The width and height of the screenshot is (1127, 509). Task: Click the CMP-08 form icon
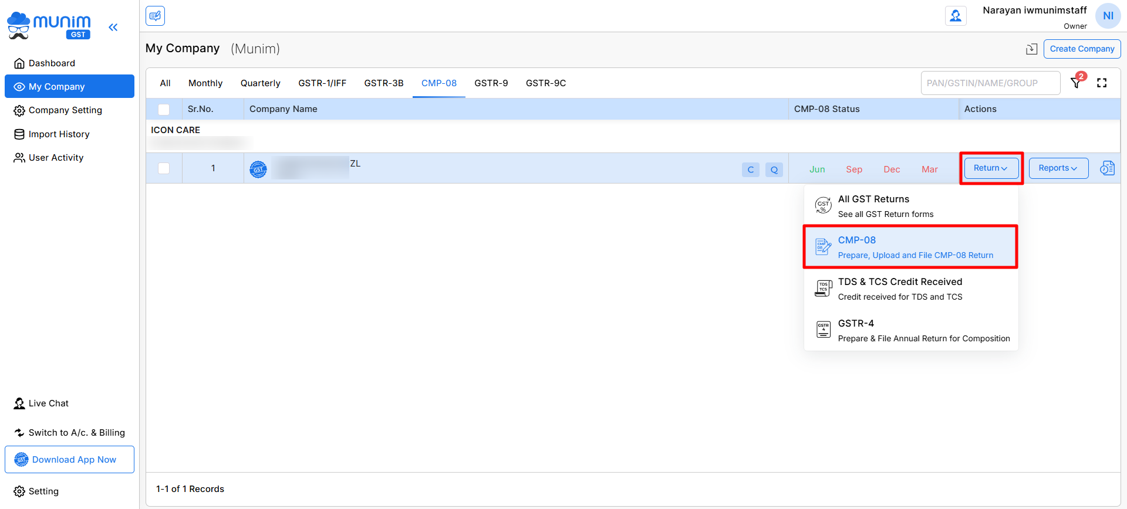[823, 247]
